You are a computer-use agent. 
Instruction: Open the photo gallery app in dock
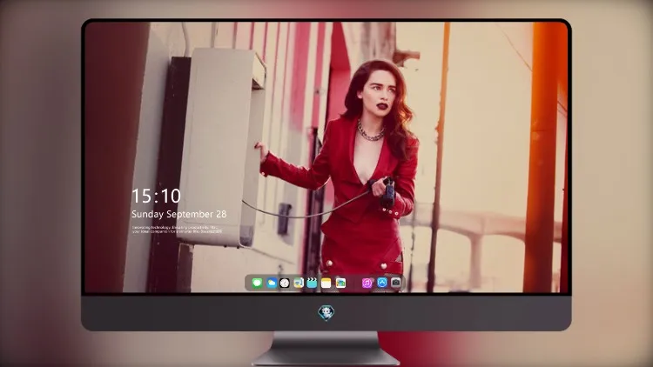340,283
